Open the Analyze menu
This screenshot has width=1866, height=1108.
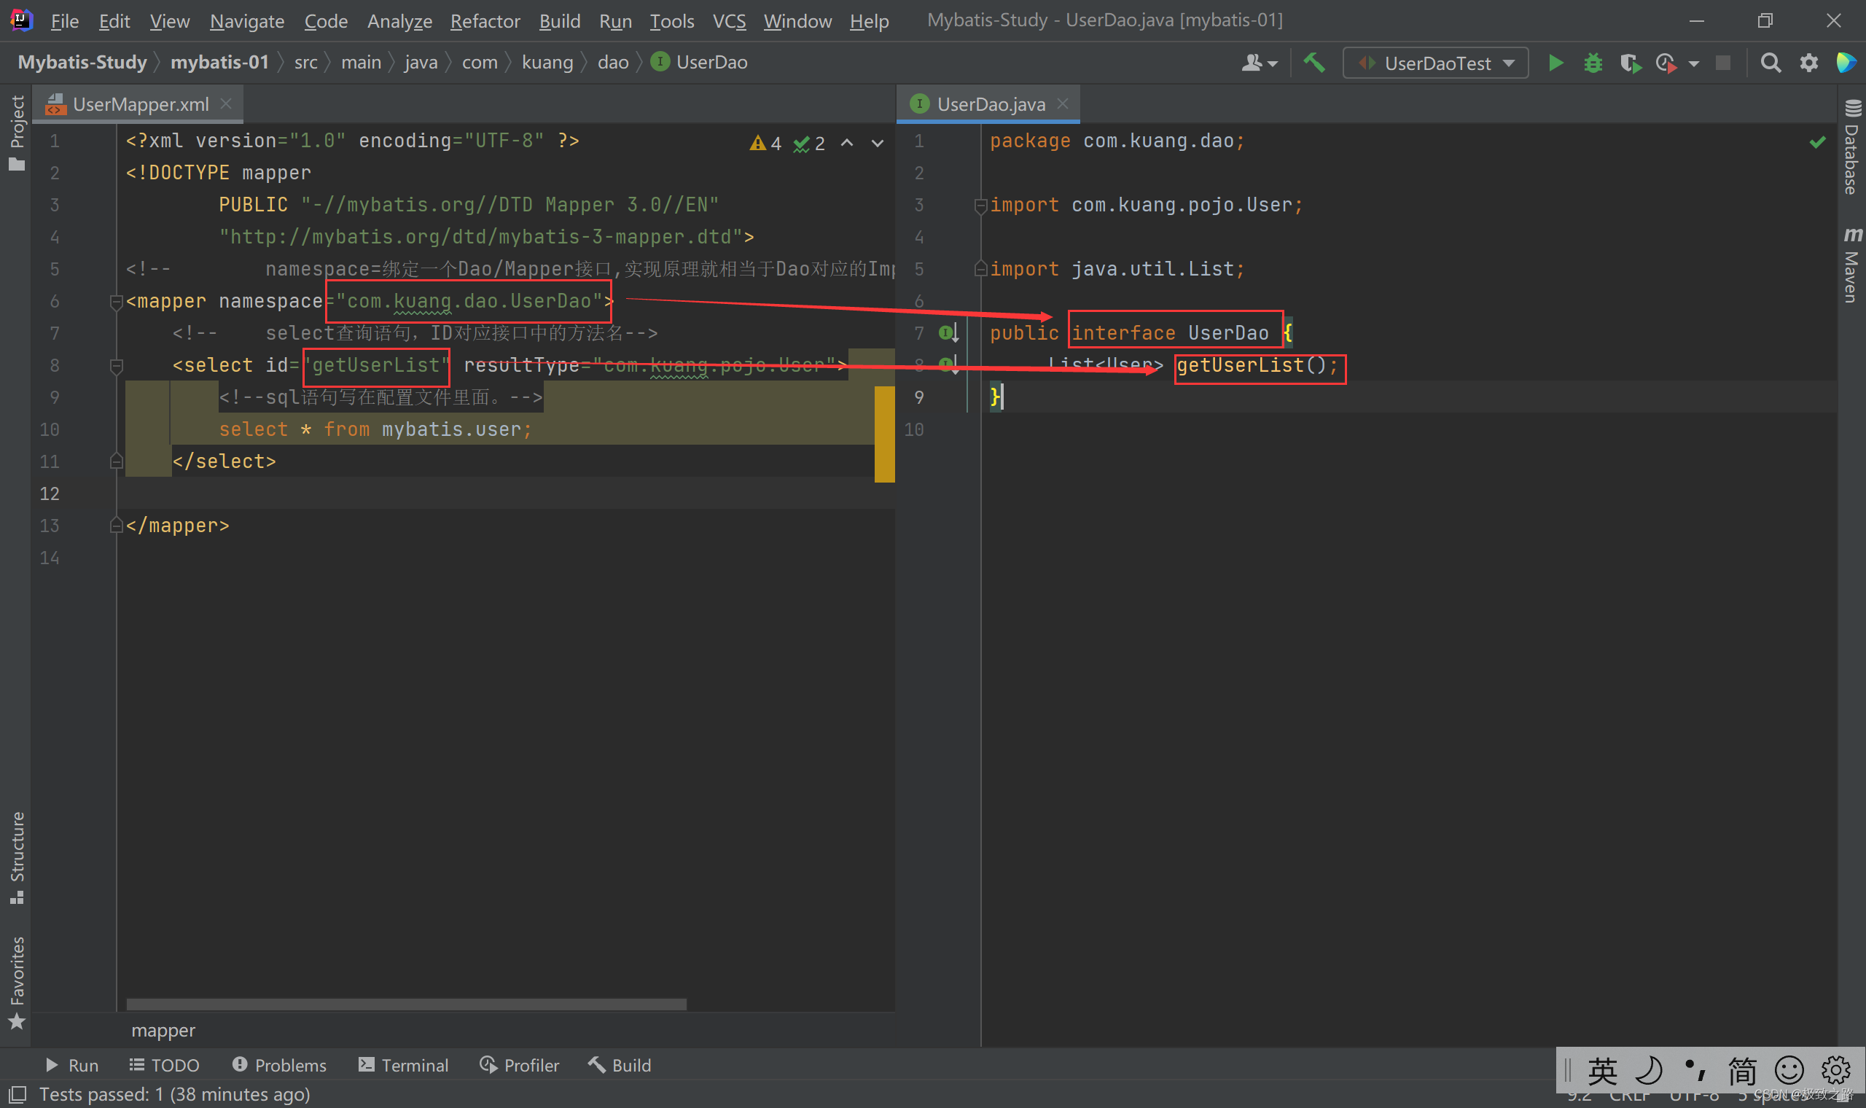[x=399, y=21]
